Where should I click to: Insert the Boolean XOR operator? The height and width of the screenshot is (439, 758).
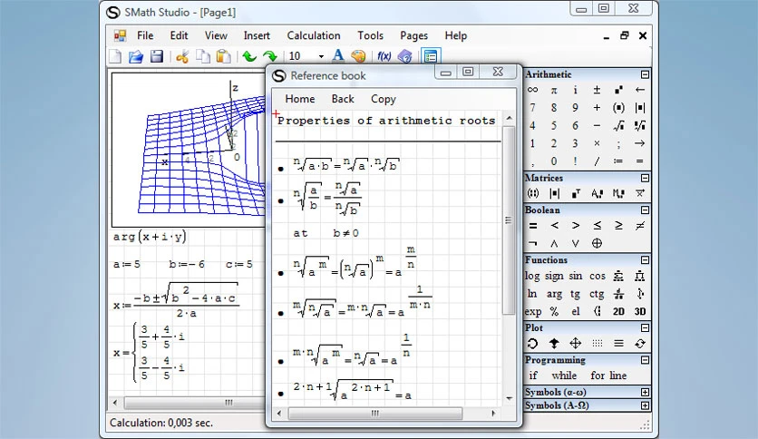click(x=597, y=243)
